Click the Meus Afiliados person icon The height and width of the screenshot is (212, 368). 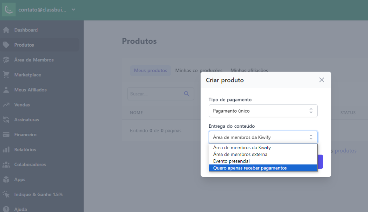pyautogui.click(x=6, y=90)
